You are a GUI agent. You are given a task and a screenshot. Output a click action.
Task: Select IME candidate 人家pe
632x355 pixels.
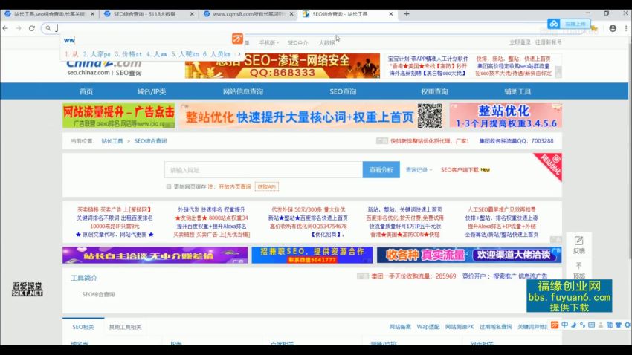[97, 54]
